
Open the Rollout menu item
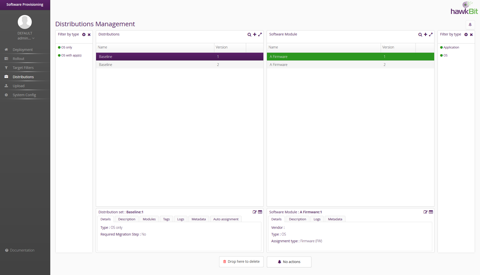point(19,59)
